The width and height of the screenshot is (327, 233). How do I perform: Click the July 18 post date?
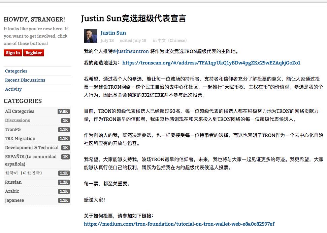[x=107, y=41]
